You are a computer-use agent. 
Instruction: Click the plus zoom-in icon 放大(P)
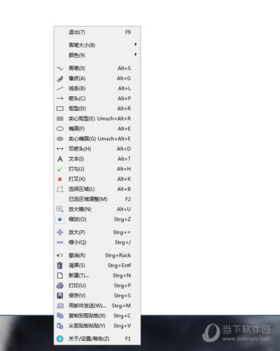[x=60, y=232]
